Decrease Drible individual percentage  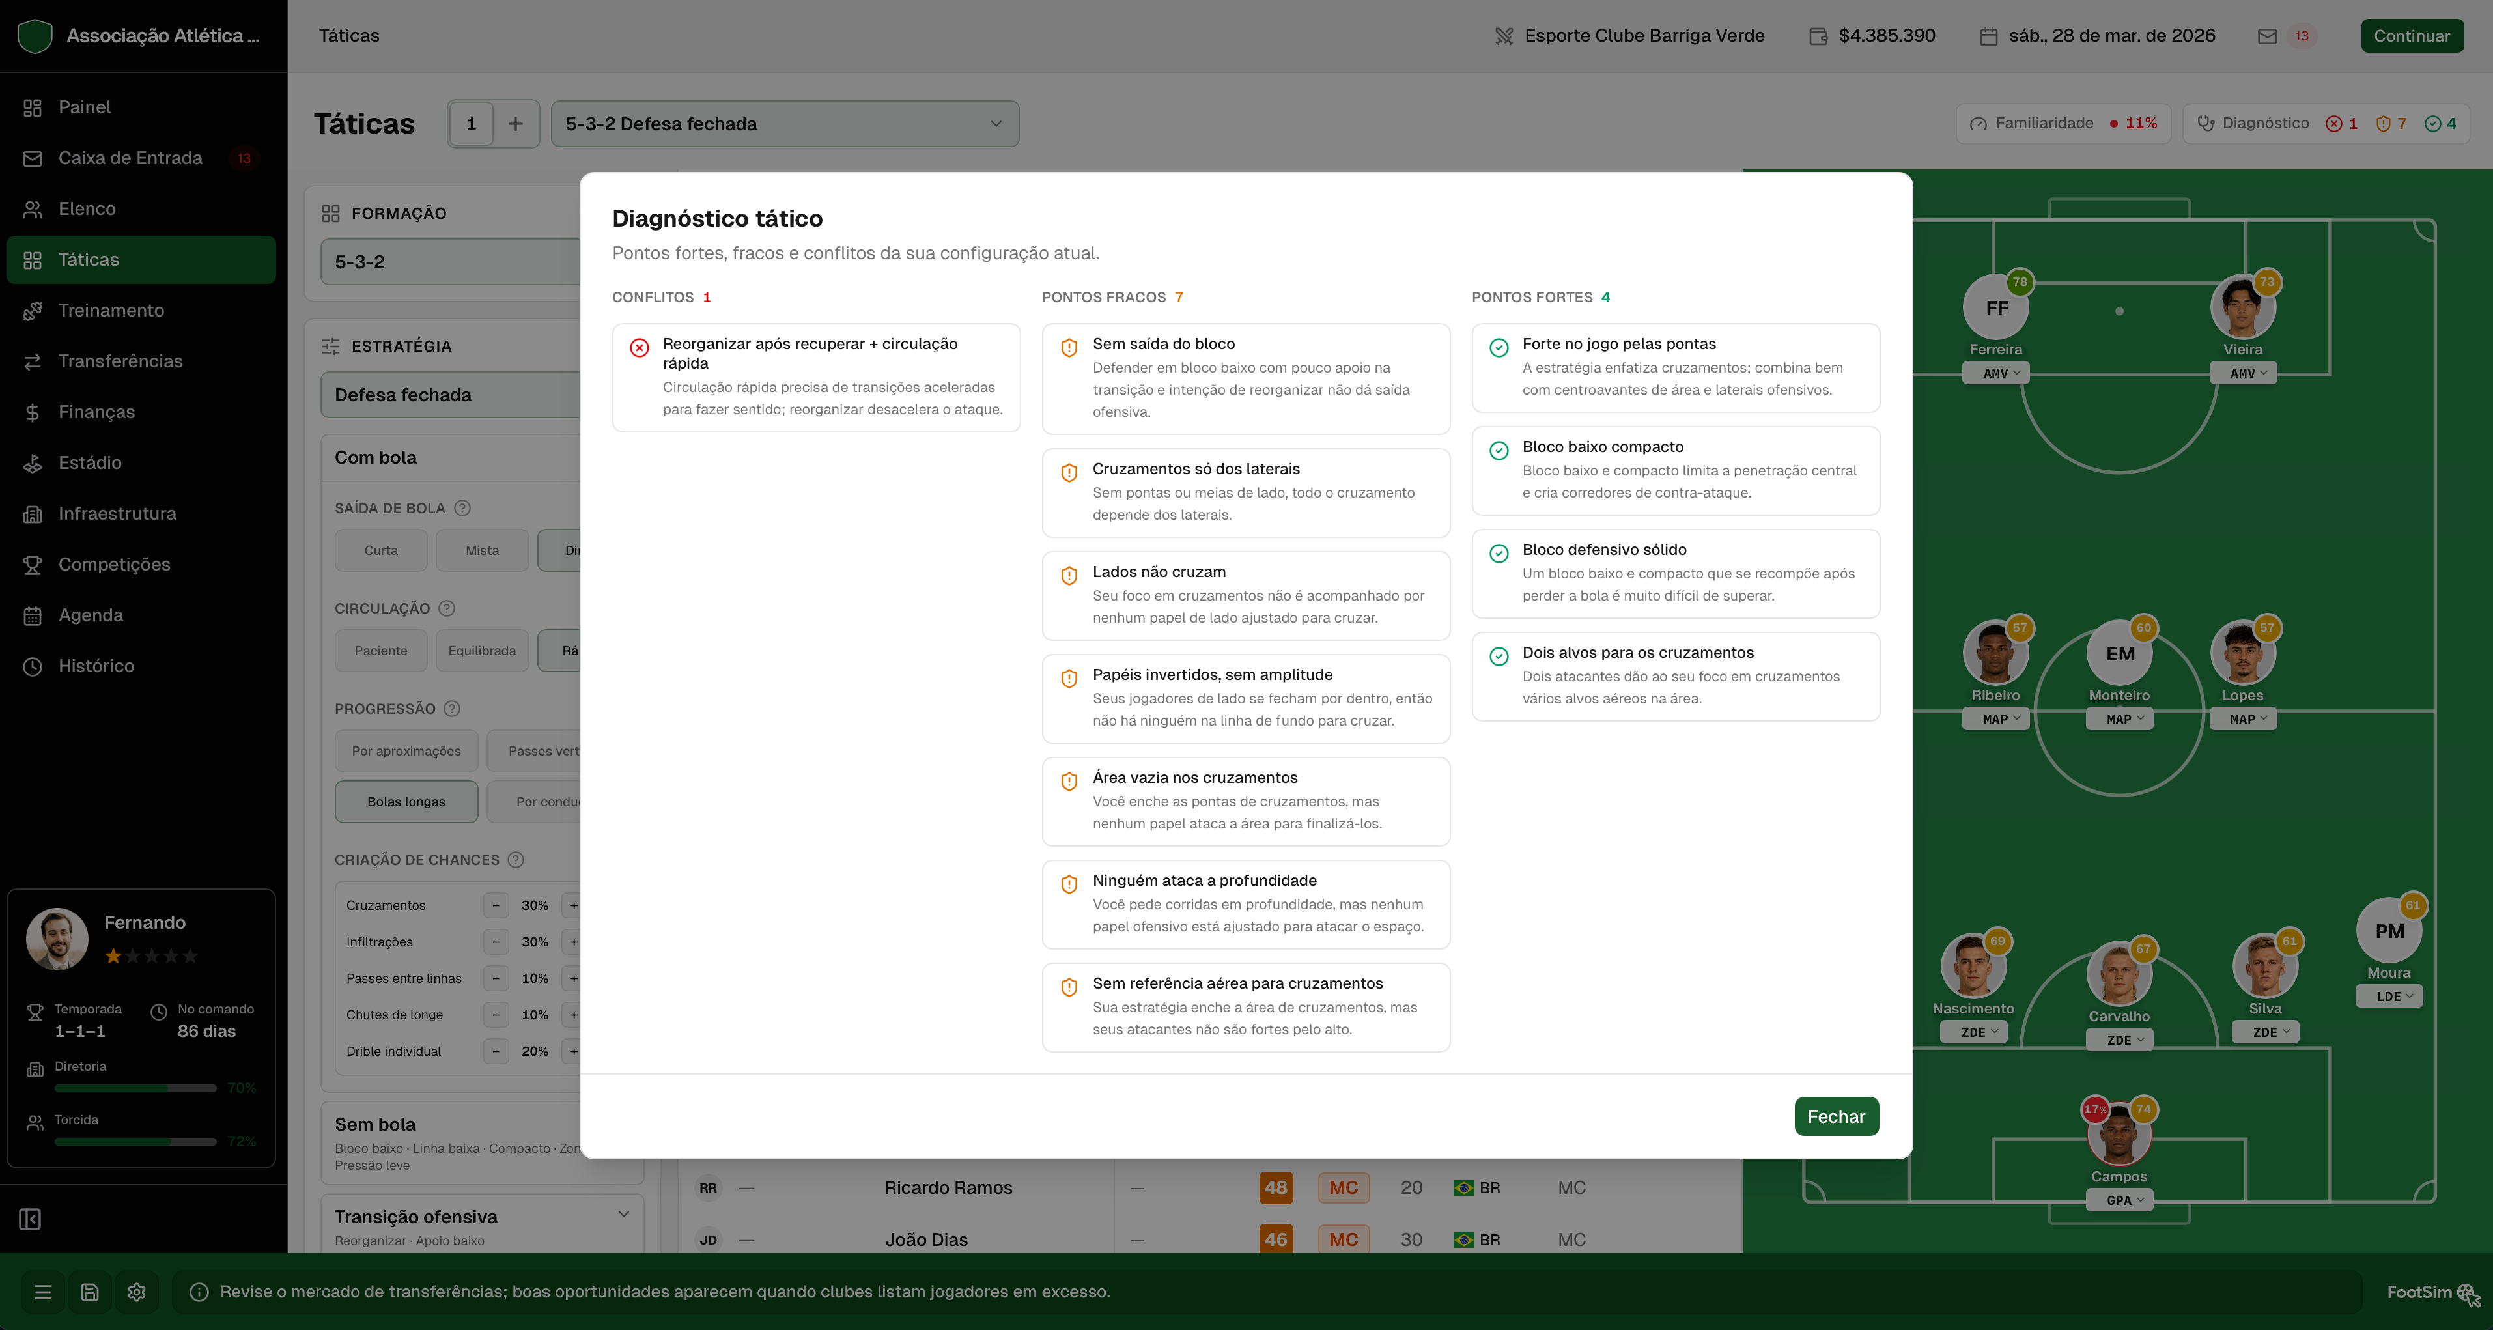(496, 1051)
